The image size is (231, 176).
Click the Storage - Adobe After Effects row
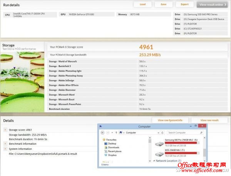(137, 85)
